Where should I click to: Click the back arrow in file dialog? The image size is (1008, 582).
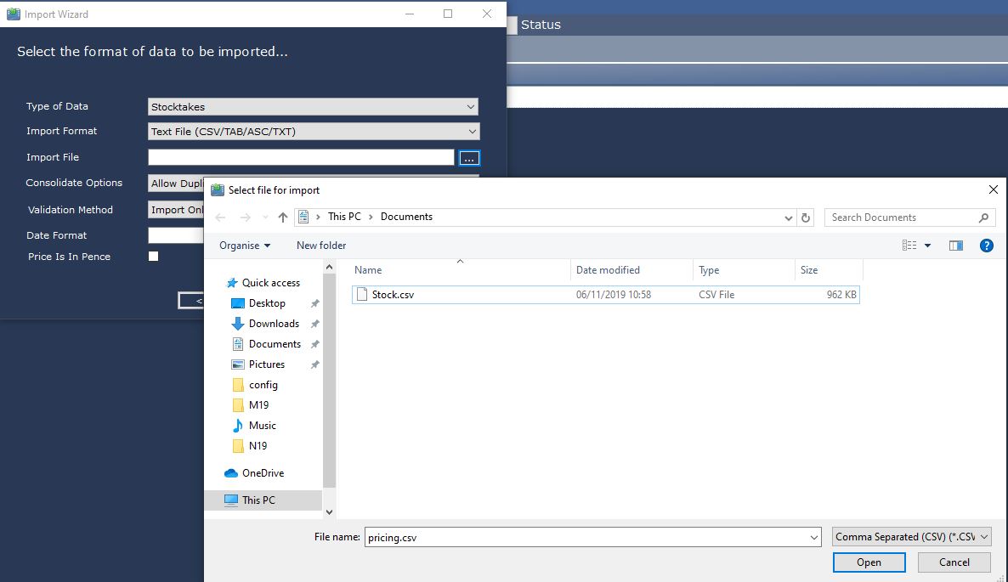click(x=220, y=218)
